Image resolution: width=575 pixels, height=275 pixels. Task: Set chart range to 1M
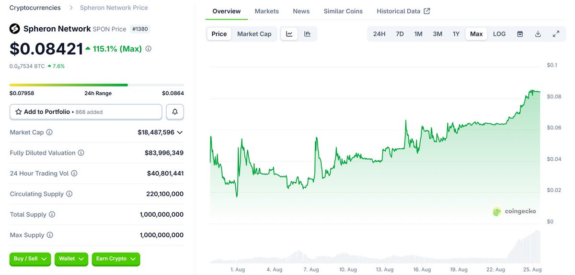(x=418, y=34)
